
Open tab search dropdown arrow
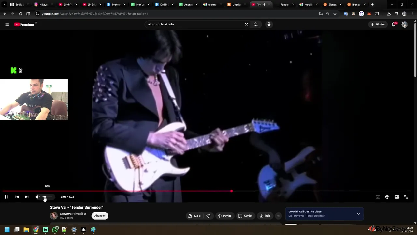pos(4,5)
